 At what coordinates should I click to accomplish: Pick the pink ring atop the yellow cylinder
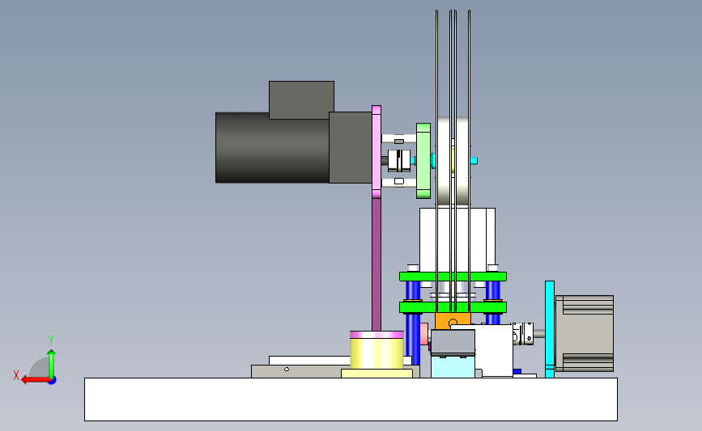[377, 335]
